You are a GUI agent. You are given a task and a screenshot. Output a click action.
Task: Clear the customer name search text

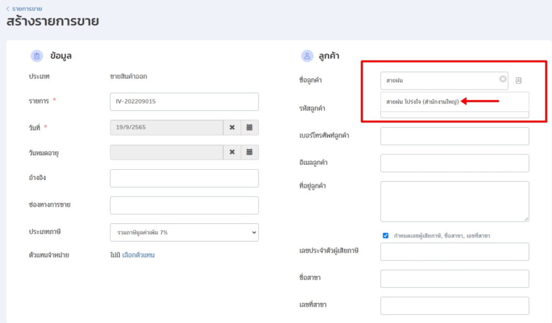click(x=503, y=79)
